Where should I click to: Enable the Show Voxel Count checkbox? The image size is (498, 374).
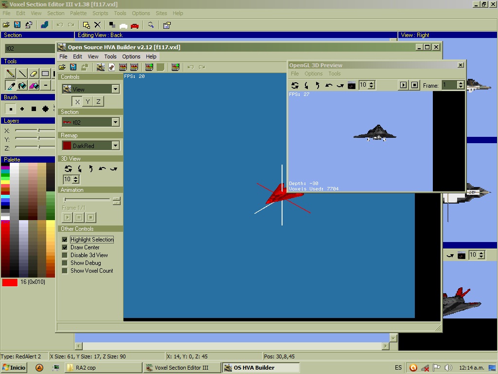pos(65,271)
